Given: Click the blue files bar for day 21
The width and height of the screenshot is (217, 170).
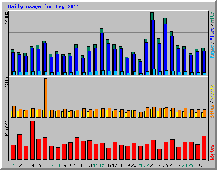Looking at the screenshot, I should pyautogui.click(x=140, y=68).
